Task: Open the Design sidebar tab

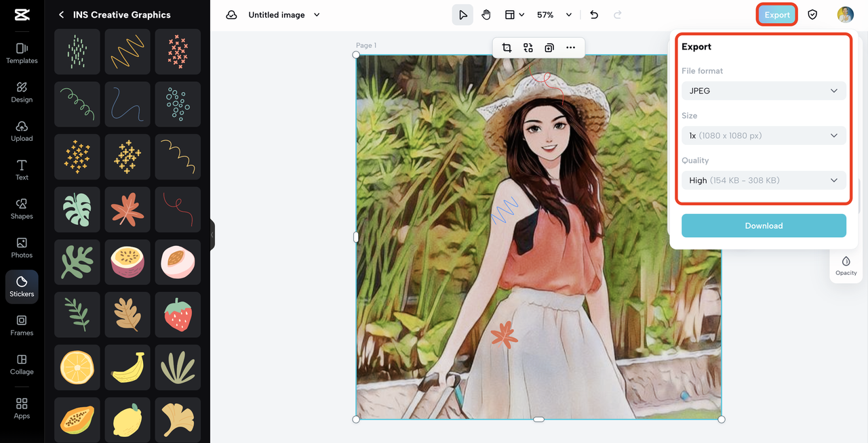Action: (22, 92)
